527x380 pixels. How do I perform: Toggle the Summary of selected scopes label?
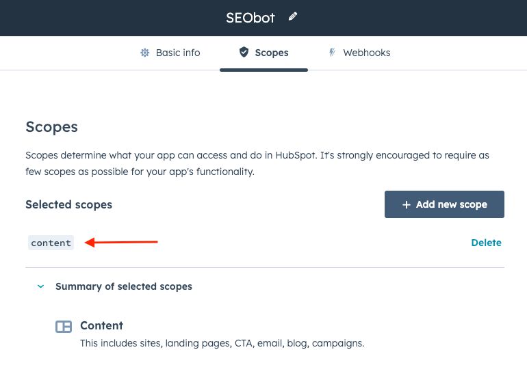pyautogui.click(x=124, y=286)
